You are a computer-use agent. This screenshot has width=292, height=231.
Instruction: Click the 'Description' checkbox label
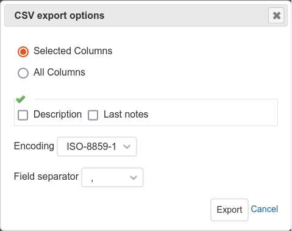[x=58, y=114]
